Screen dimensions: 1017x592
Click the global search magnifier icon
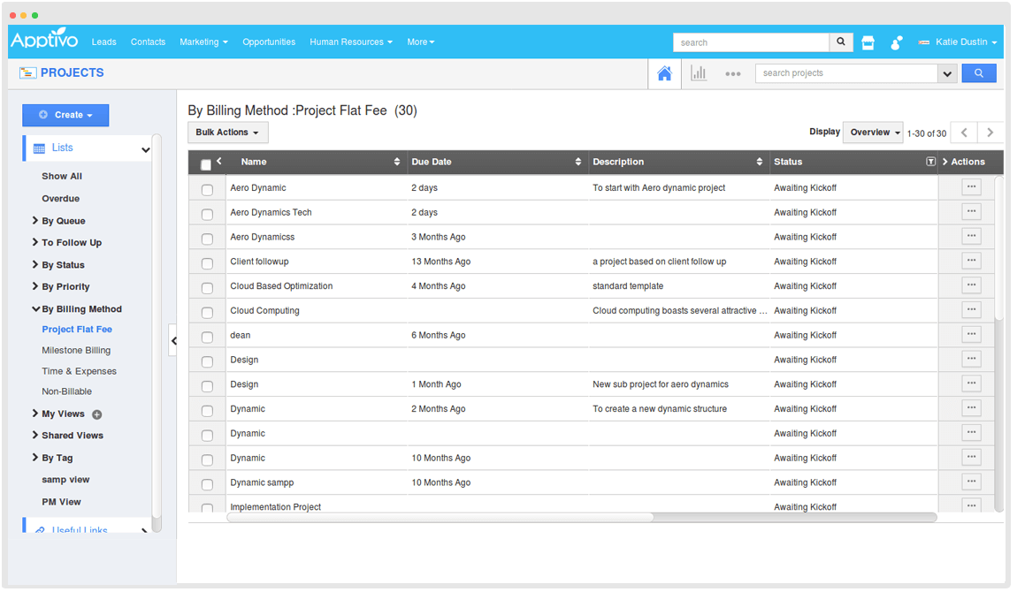[841, 42]
